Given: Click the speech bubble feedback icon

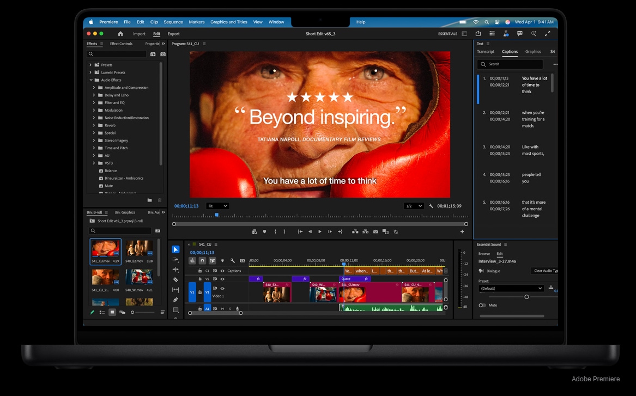Looking at the screenshot, I should [519, 34].
